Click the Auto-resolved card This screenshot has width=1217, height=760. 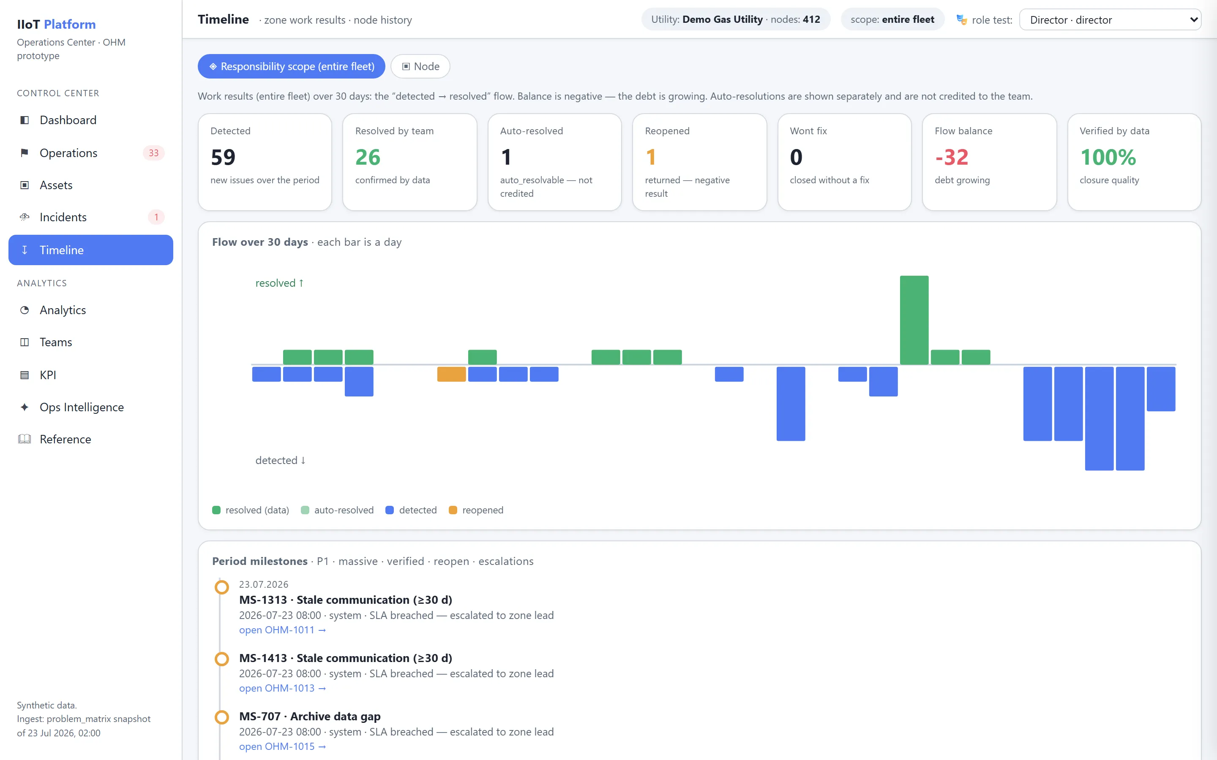(x=555, y=162)
